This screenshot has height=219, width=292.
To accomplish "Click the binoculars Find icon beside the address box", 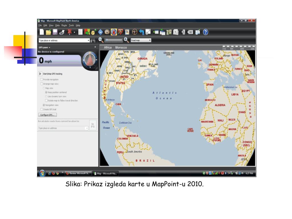I will [x=93, y=40].
